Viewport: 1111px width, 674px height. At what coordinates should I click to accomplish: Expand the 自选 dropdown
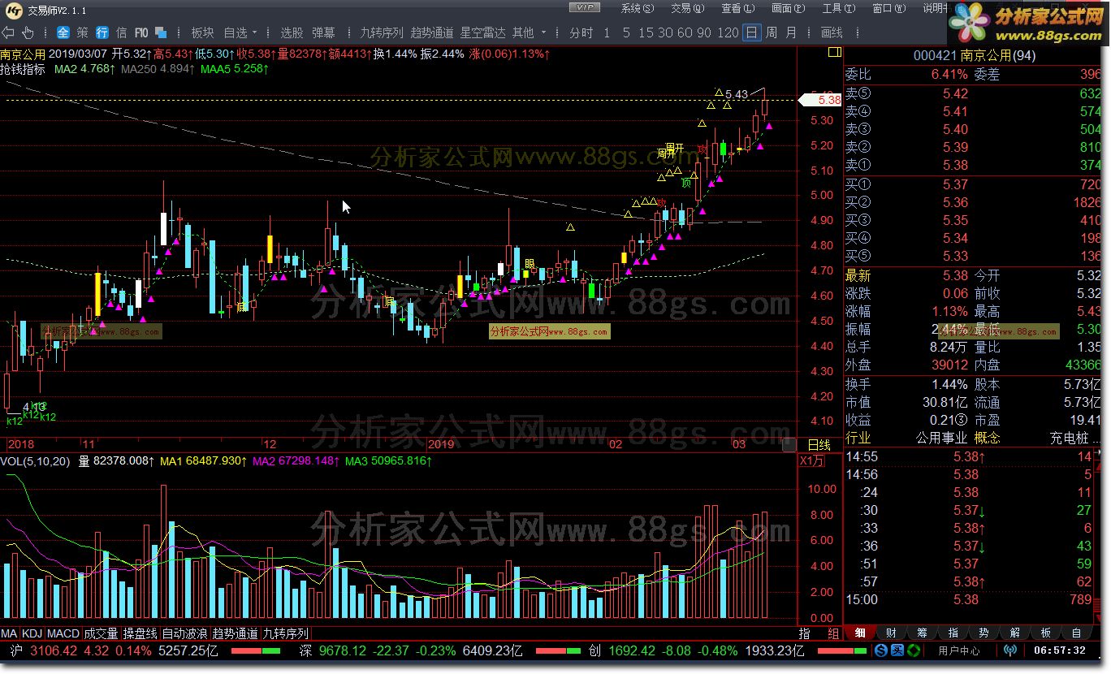pos(240,32)
